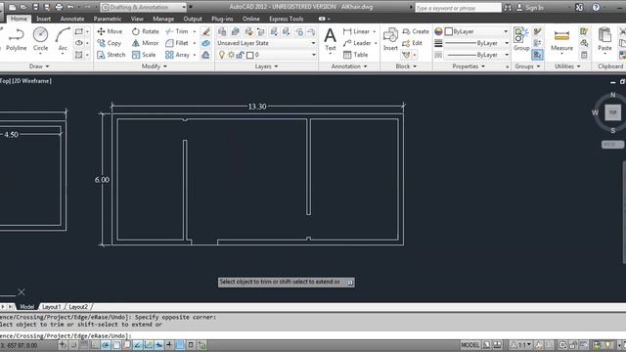
Task: Click the Sign In link
Action: pos(534,7)
